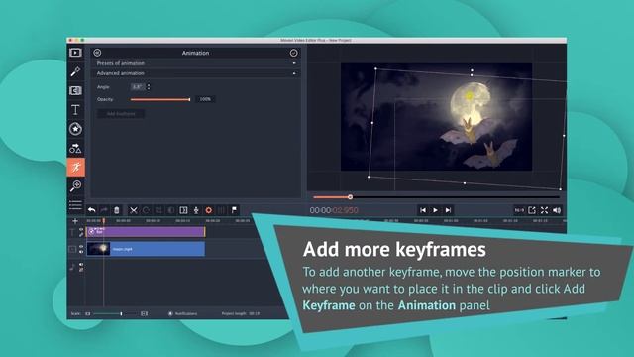Collapse the Advanced animation section
The width and height of the screenshot is (634, 357).
pyautogui.click(x=196, y=73)
